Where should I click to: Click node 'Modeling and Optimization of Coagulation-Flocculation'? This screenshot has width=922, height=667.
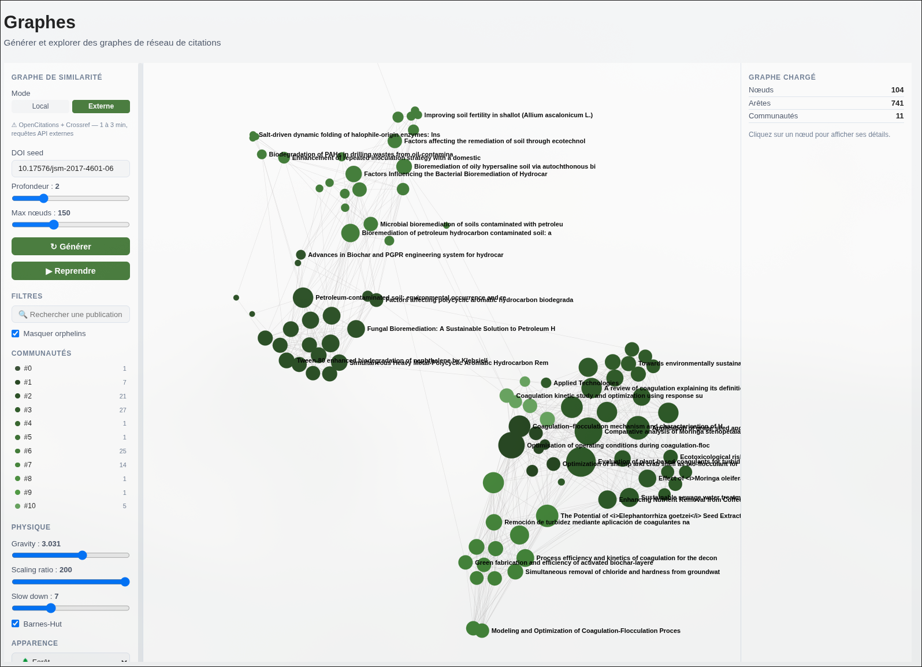click(482, 631)
